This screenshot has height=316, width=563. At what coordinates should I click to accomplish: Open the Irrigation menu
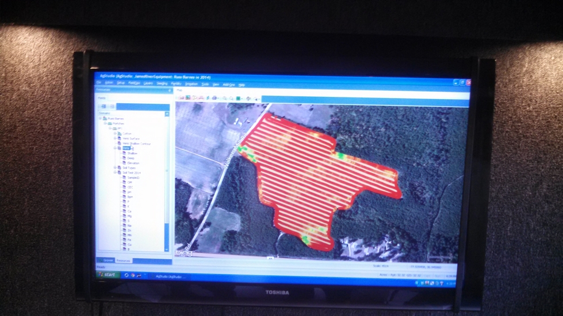point(191,84)
